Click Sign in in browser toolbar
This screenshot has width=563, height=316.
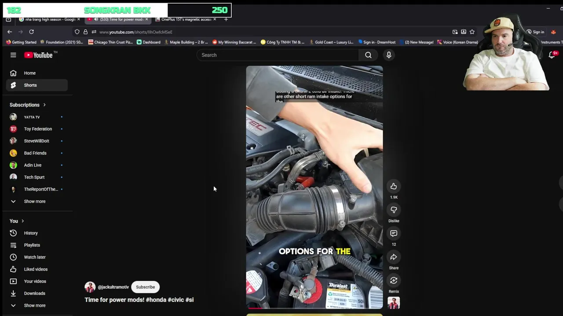coord(535,32)
